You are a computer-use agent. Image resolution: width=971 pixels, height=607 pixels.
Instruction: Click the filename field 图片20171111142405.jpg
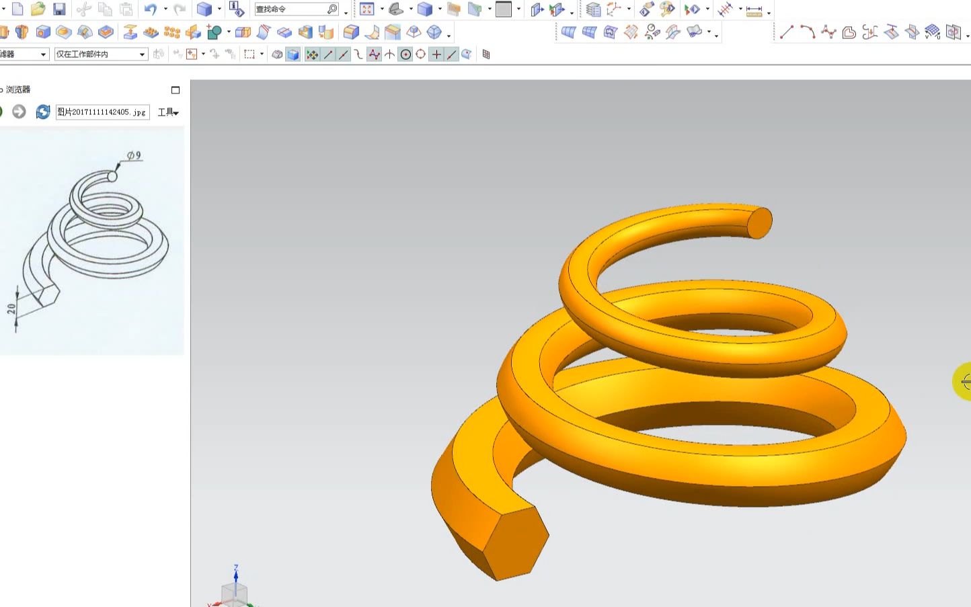(x=102, y=112)
